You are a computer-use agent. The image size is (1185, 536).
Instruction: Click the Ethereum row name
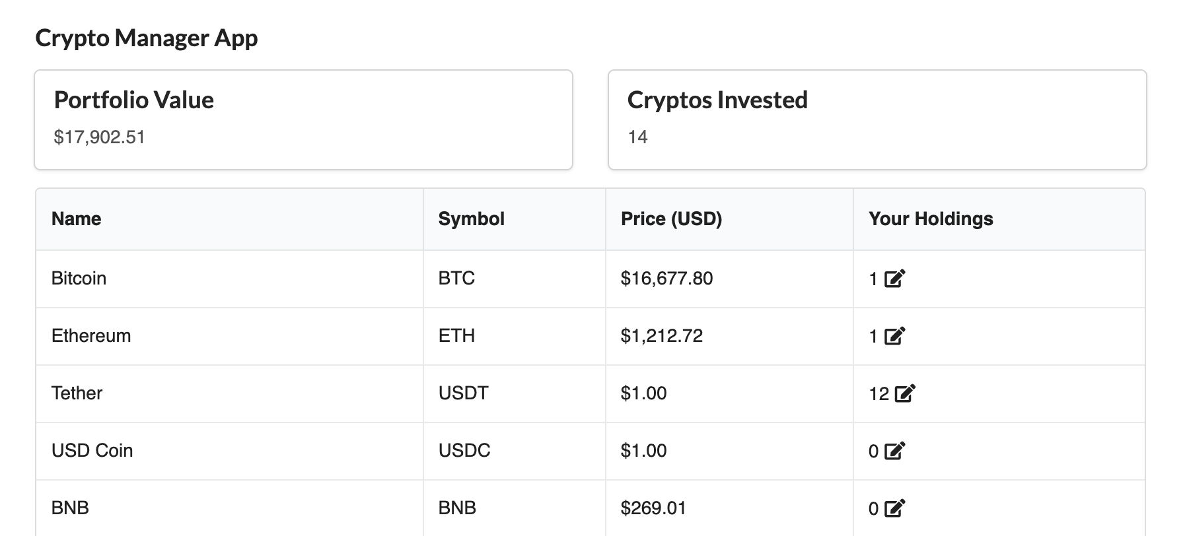(x=91, y=335)
